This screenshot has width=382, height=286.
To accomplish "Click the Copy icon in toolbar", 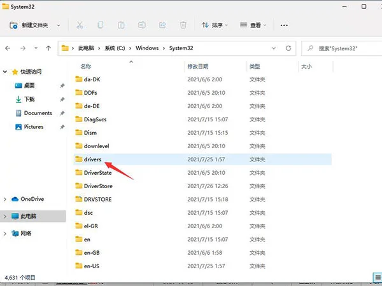I will 101,25.
